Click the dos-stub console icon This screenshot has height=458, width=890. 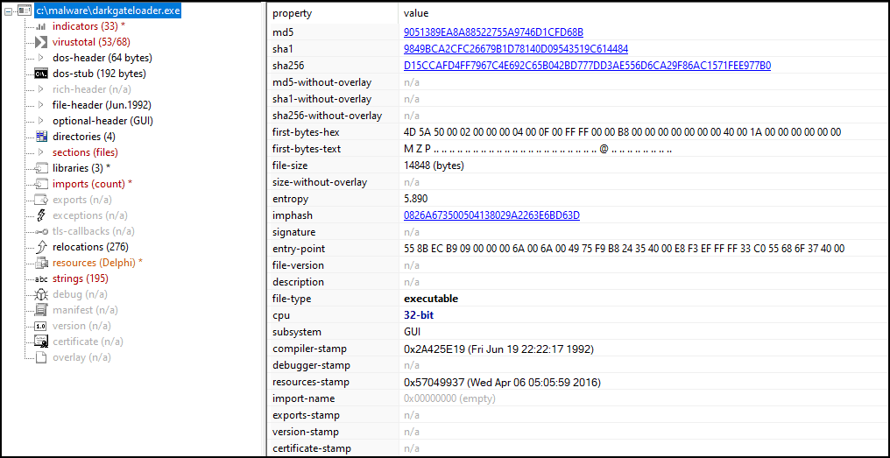(41, 74)
